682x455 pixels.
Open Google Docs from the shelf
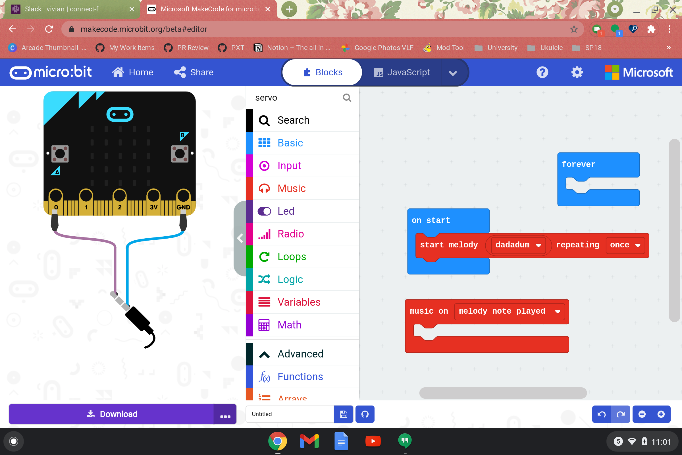coord(341,441)
